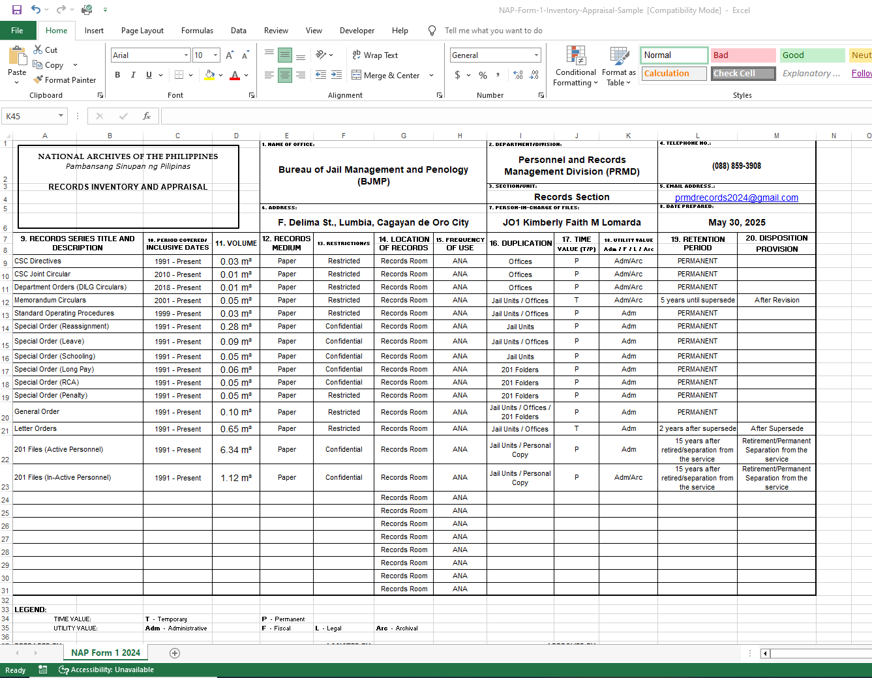This screenshot has height=678, width=872.
Task: Open the Orientation text-angle options
Action: (321, 55)
